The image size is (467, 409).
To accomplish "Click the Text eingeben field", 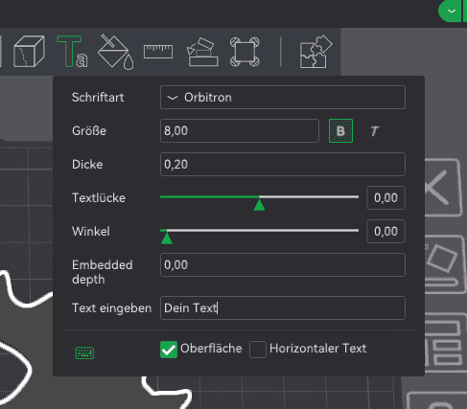I will [283, 308].
